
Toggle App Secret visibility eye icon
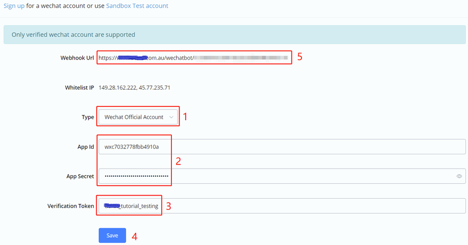pos(459,176)
